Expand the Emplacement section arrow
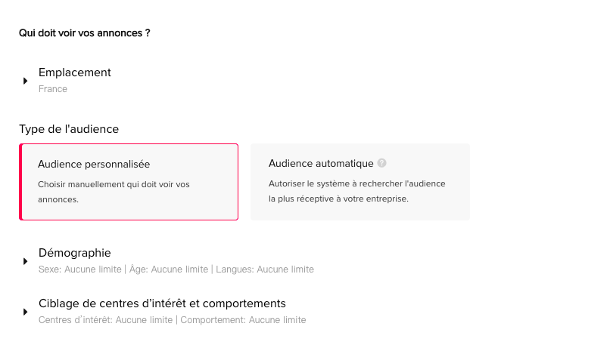The image size is (610, 348). (x=26, y=81)
